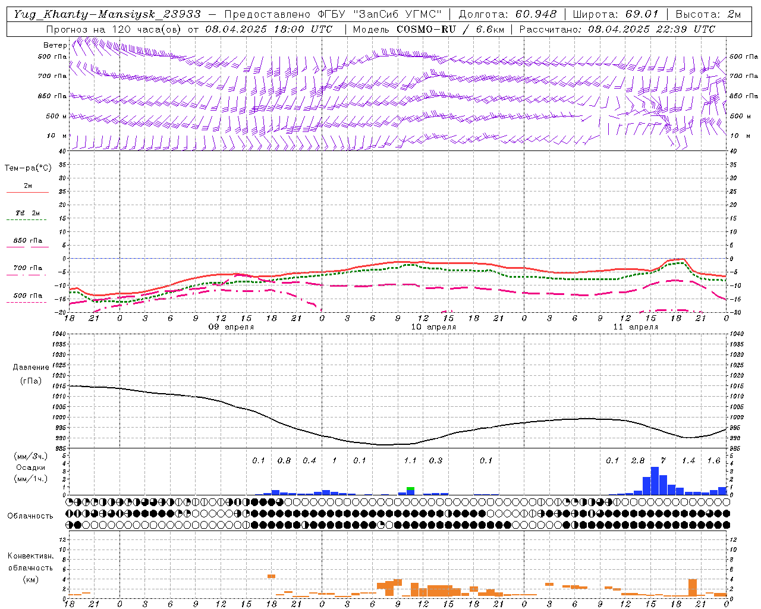
Task: Click the 'Рассчитано: 08.04.2025 22:39 UTC' timestamp
Action: coord(617,29)
